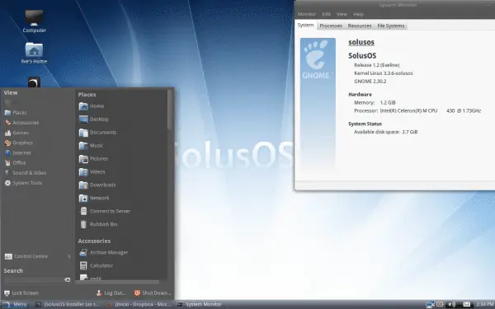
Task: Select the Internet category
Action: pos(18,153)
